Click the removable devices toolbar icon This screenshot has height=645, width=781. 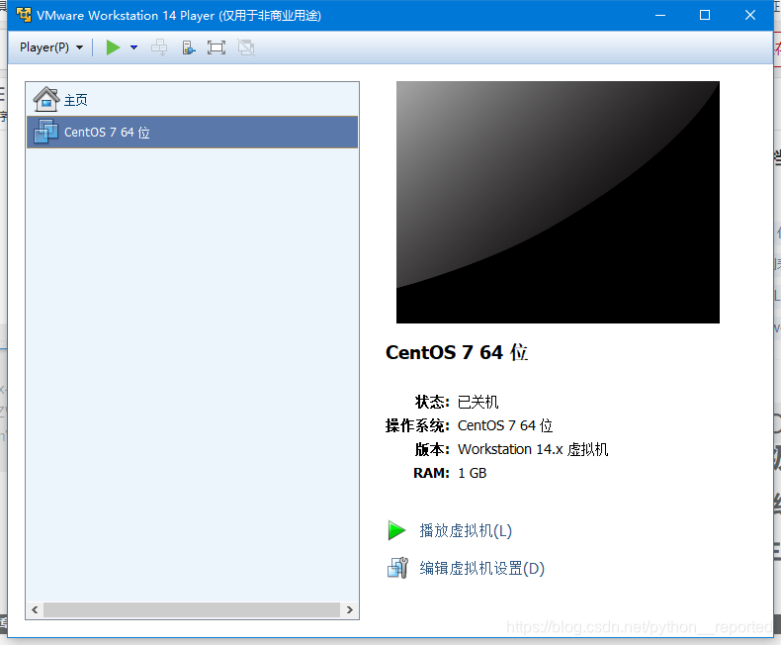188,47
